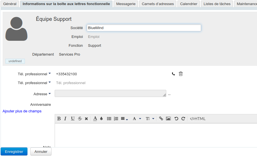Click the insert image icon
Screen dimensions: 257x156
[168, 119]
